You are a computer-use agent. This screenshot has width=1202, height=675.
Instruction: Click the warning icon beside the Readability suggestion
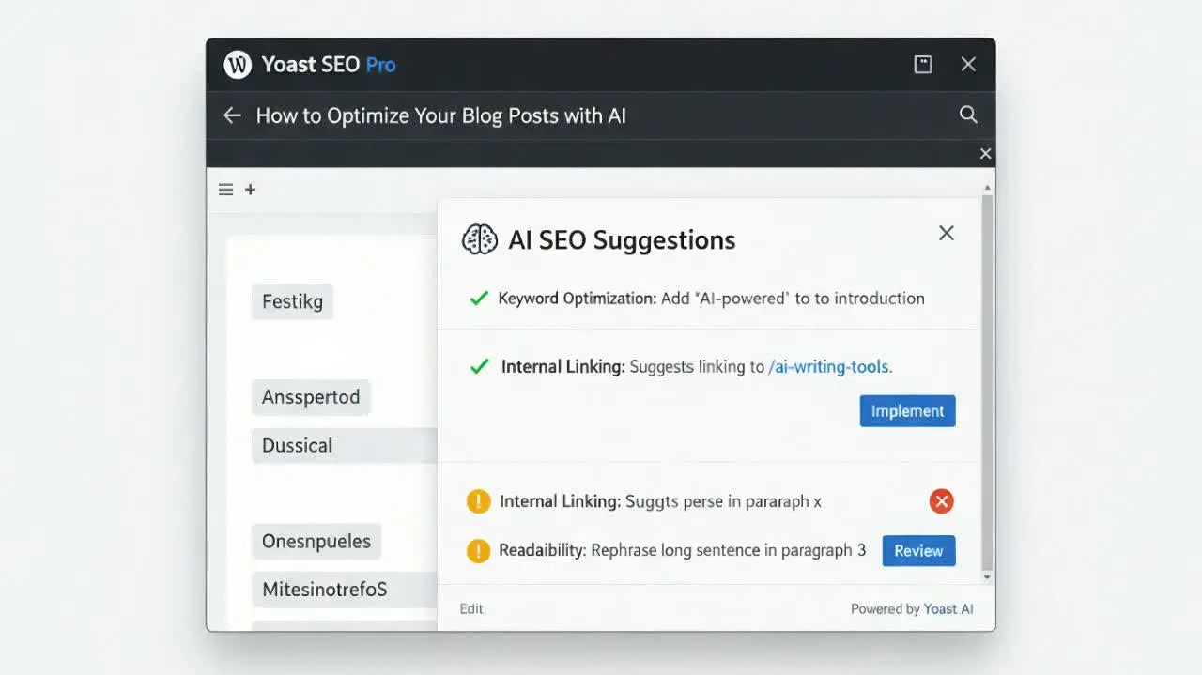click(479, 550)
